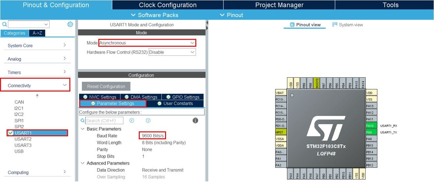The height and width of the screenshot is (189, 434).
Task: Switch to System view
Action: pos(348,25)
